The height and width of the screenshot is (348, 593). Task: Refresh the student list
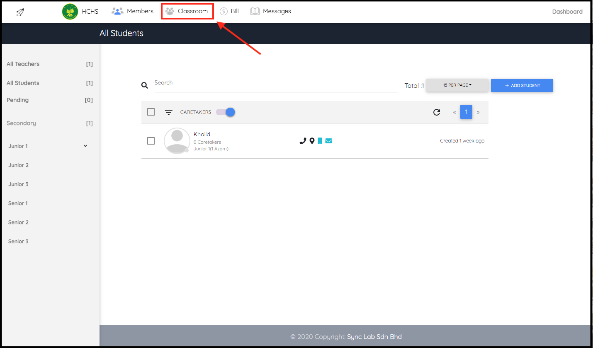(437, 112)
